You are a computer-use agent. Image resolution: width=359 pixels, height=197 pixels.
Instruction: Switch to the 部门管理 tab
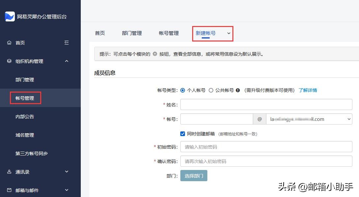(132, 33)
